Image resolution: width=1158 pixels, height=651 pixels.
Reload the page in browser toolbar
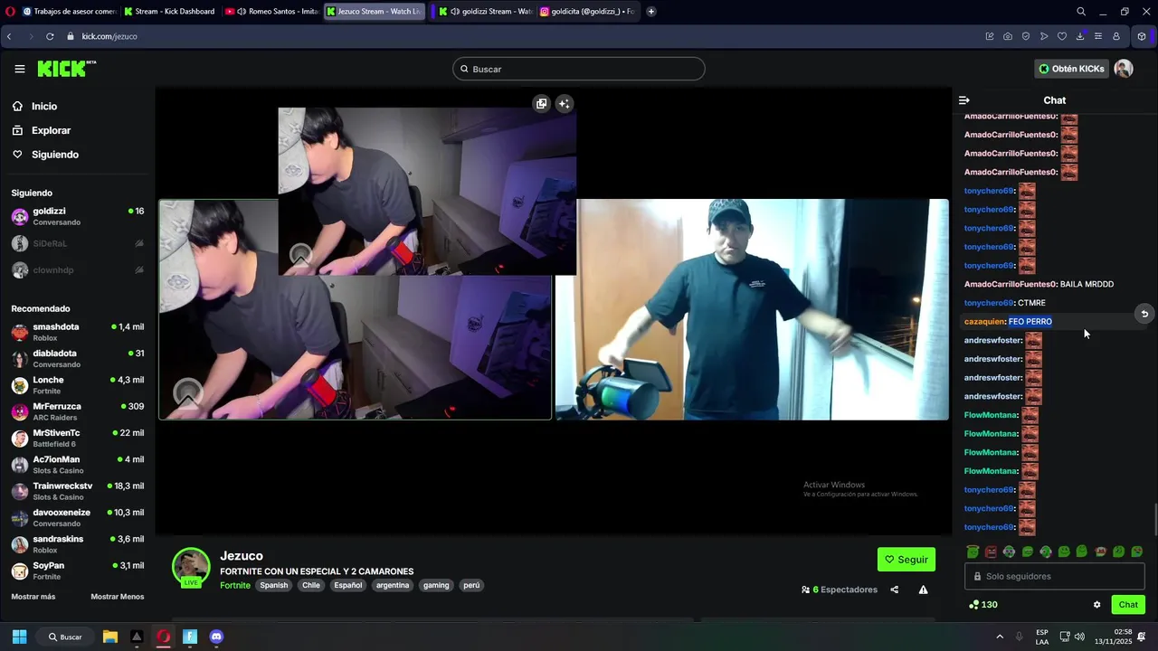click(49, 36)
